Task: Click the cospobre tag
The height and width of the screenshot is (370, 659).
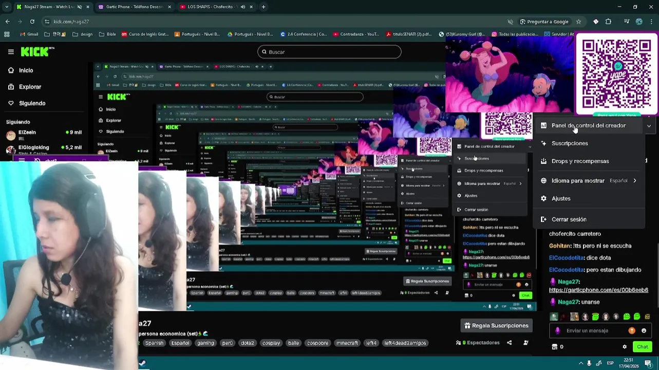Action: tap(317, 343)
